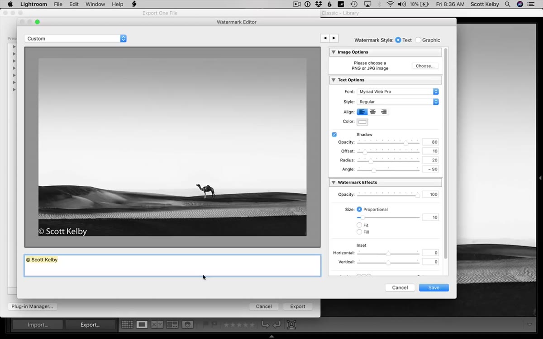
Task: Rotate photo left arrow in Library toolbar
Action: pos(265,325)
